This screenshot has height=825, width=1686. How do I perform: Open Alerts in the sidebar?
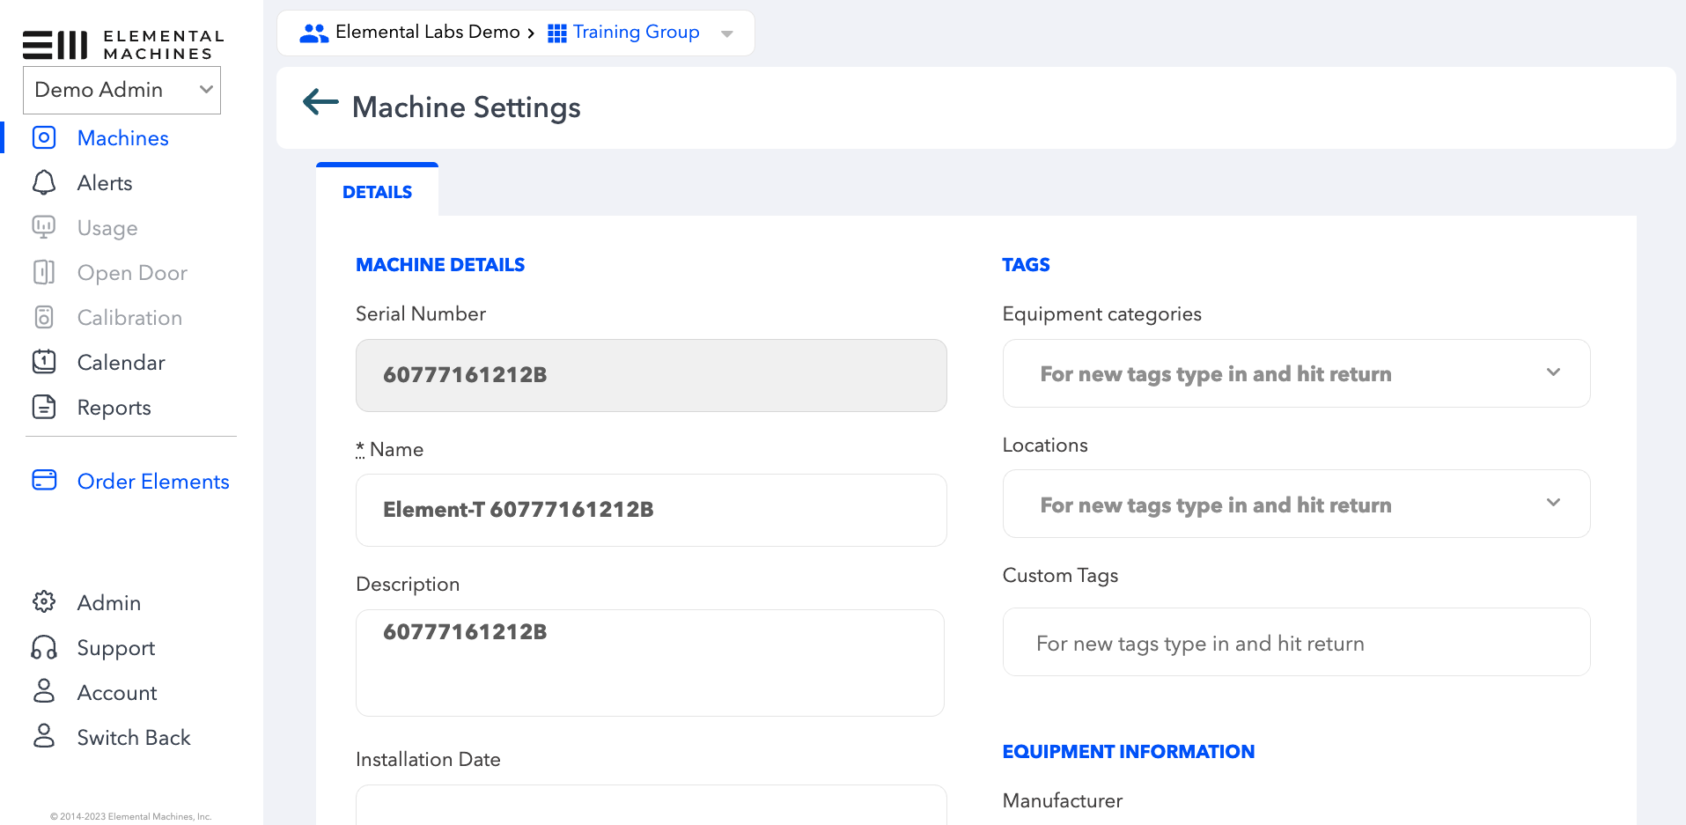(x=105, y=183)
